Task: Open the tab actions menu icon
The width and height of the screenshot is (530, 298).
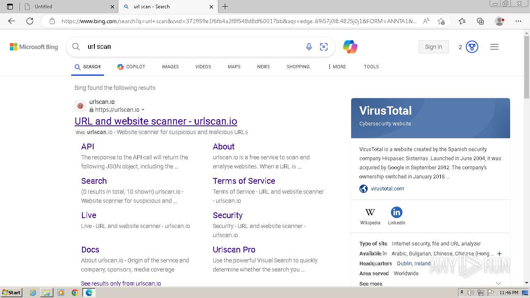Action: (10, 7)
